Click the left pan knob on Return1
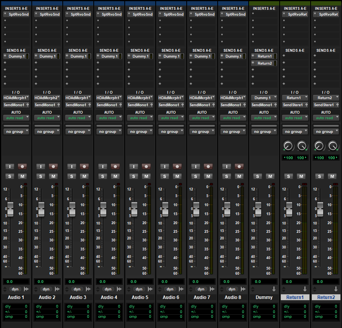The height and width of the screenshot is (328, 342). point(288,146)
